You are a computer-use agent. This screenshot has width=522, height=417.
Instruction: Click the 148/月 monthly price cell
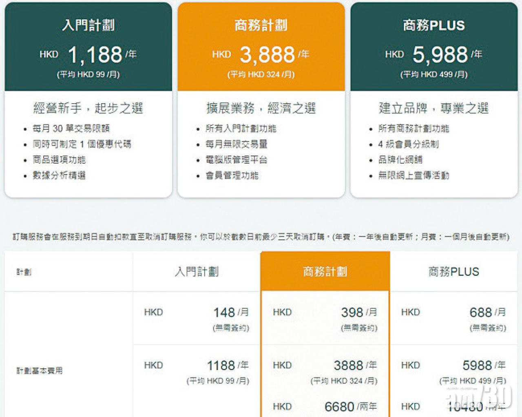pyautogui.click(x=230, y=313)
